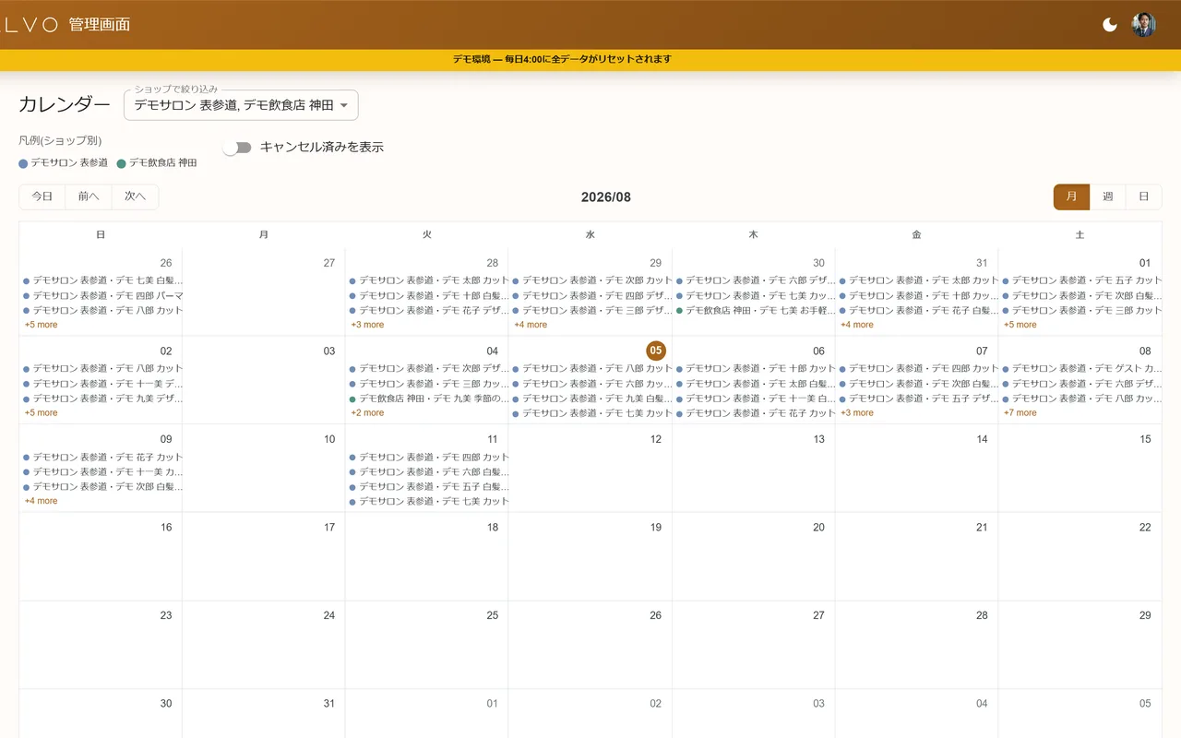Expand +2 more on August 04
Image resolution: width=1181 pixels, height=738 pixels.
point(367,413)
